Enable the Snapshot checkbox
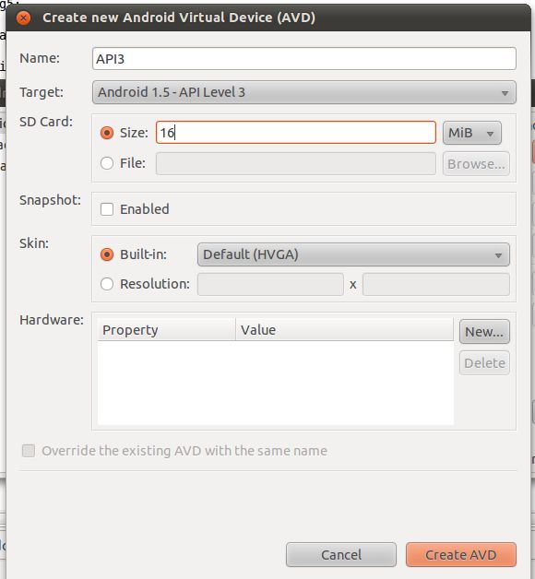 click(x=107, y=209)
